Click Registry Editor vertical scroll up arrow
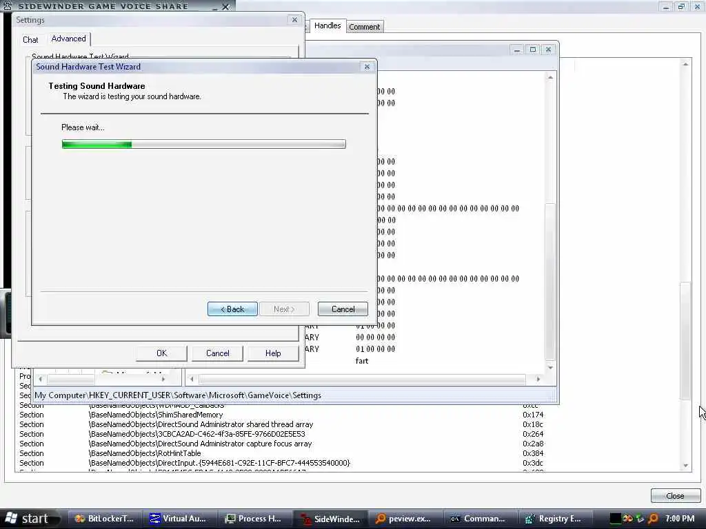The width and height of the screenshot is (706, 529). [x=550, y=77]
